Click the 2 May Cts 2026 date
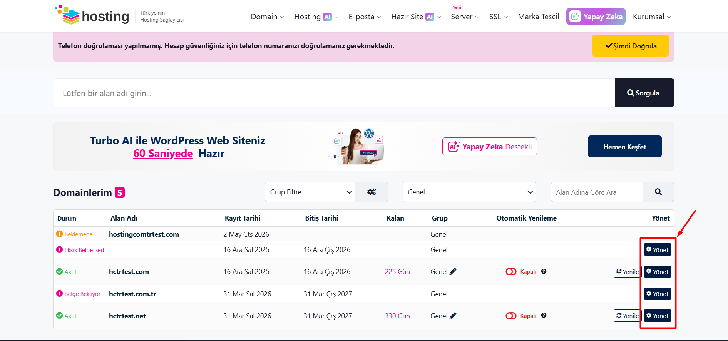Viewport: 728px width, 341px height. coord(246,234)
